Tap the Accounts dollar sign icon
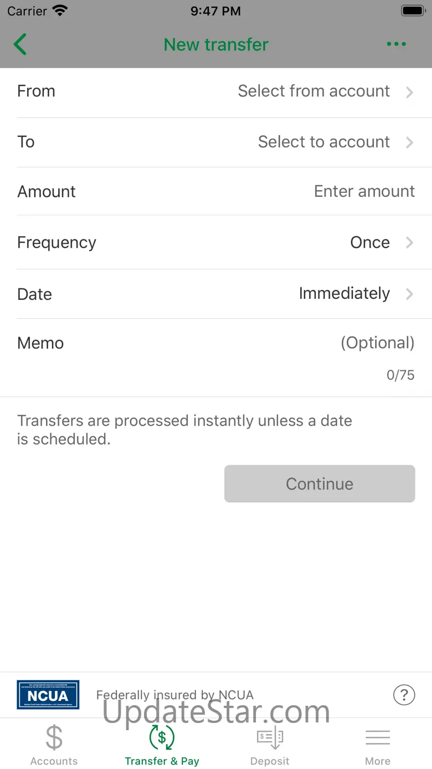 click(x=54, y=737)
